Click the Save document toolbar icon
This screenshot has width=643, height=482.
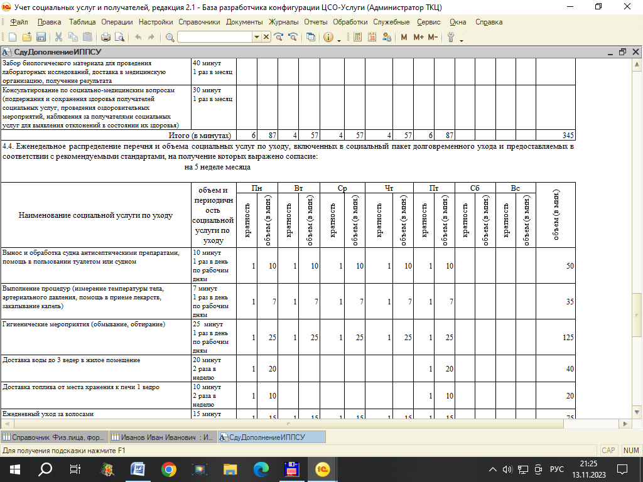41,37
